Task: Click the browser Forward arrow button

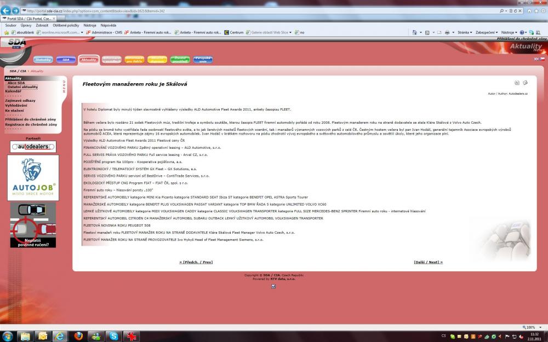Action: 15,11
